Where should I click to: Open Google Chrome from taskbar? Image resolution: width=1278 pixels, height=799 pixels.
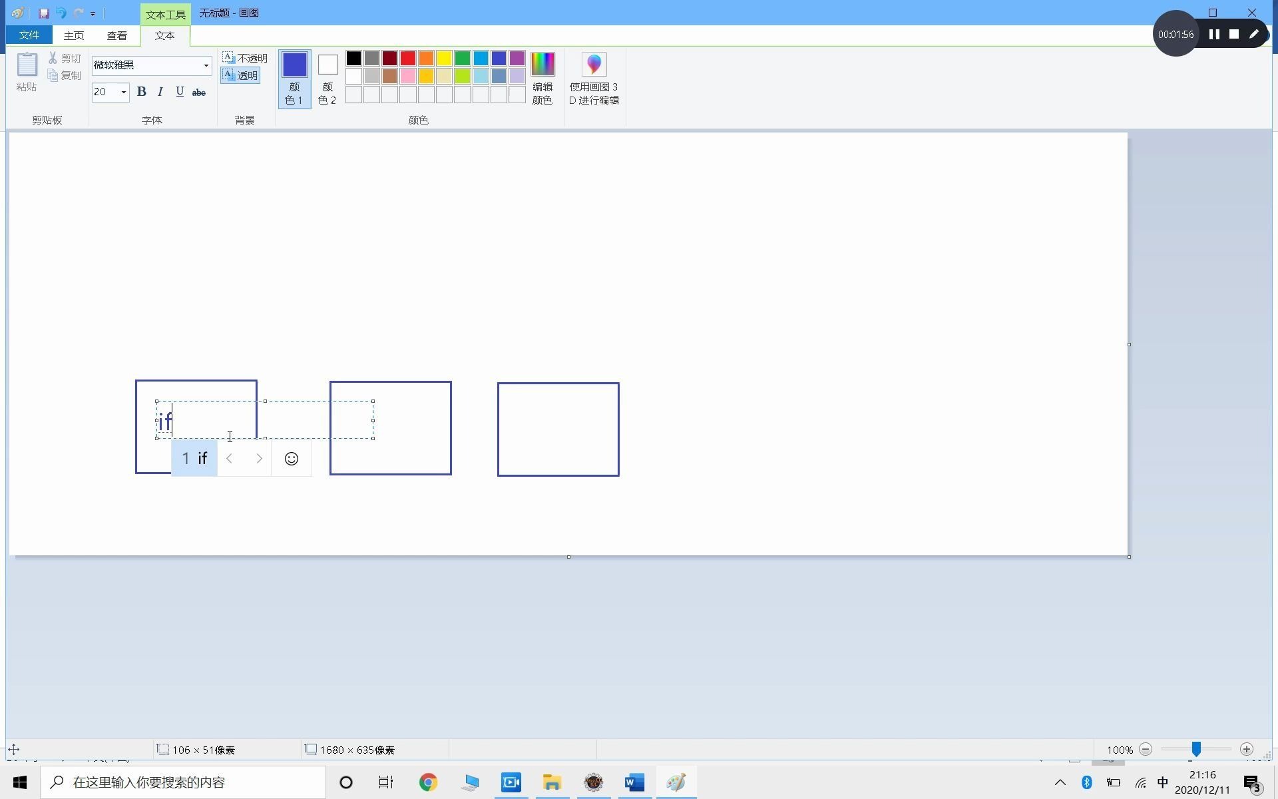[x=428, y=782]
